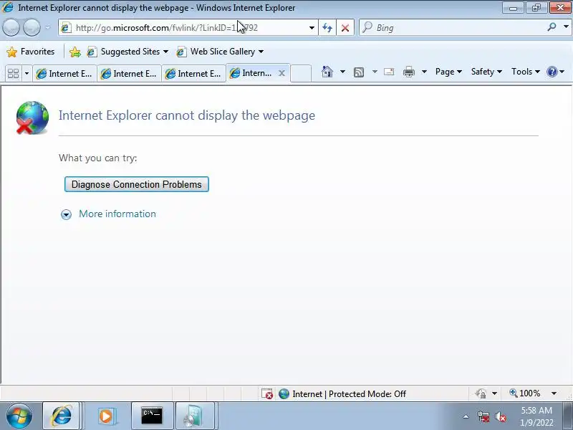
Task: Click the Back navigation button
Action: [x=11, y=27]
